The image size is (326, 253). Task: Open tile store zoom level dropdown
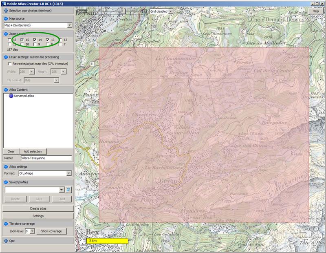pos(32,231)
